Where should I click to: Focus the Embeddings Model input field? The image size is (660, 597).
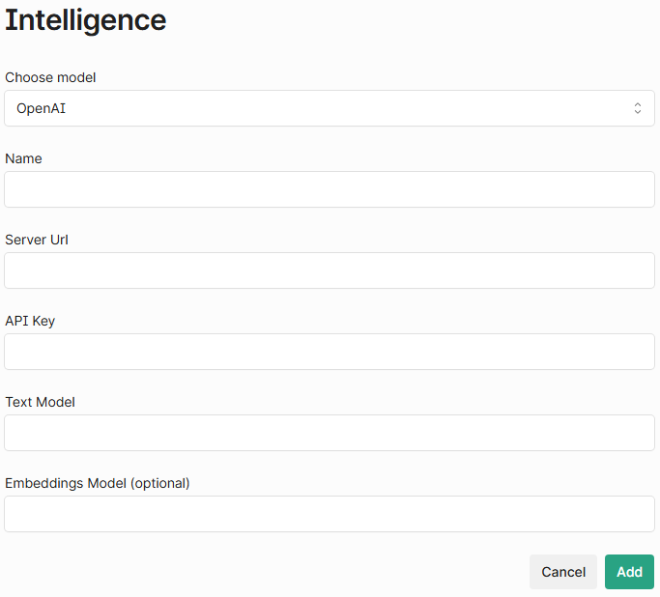(x=329, y=514)
